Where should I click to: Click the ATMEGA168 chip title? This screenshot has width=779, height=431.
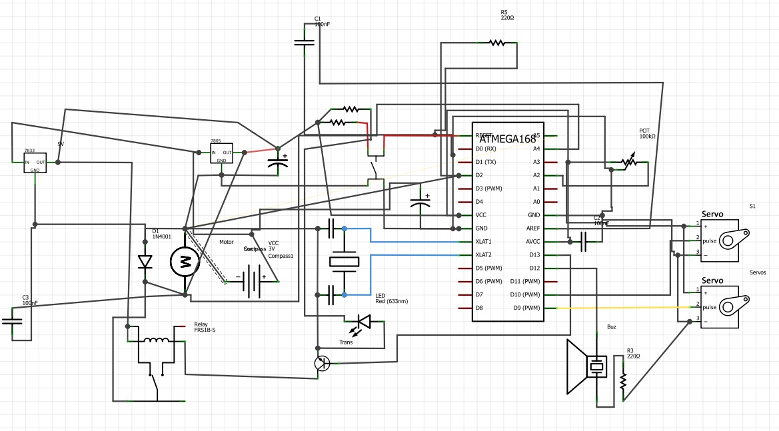pyautogui.click(x=507, y=139)
